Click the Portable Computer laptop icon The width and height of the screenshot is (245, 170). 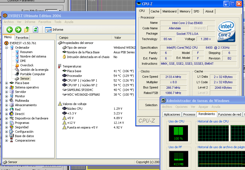pyautogui.click(x=17, y=74)
